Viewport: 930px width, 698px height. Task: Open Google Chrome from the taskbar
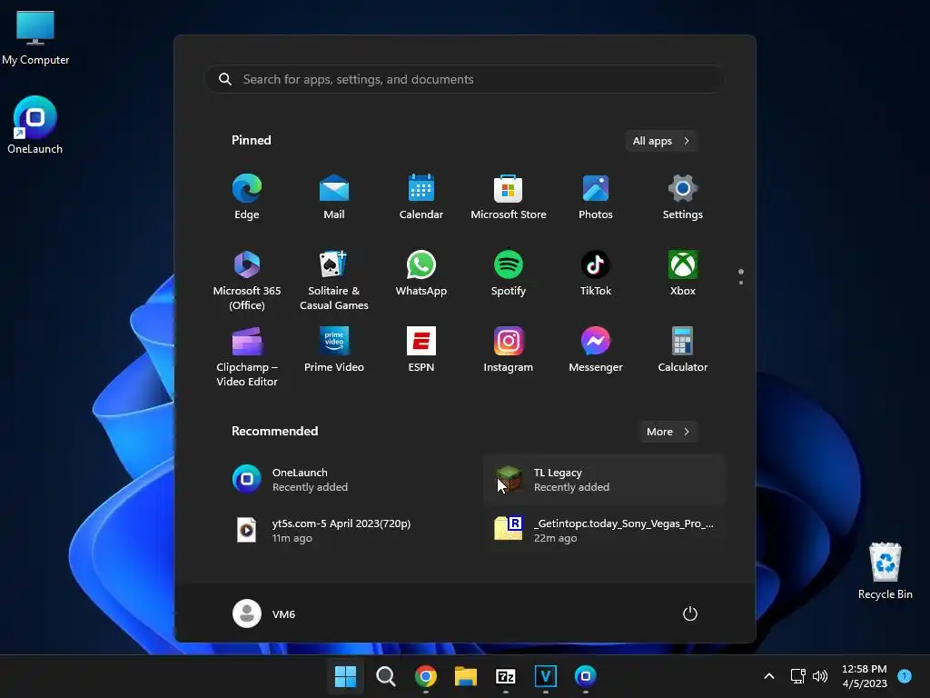point(425,676)
